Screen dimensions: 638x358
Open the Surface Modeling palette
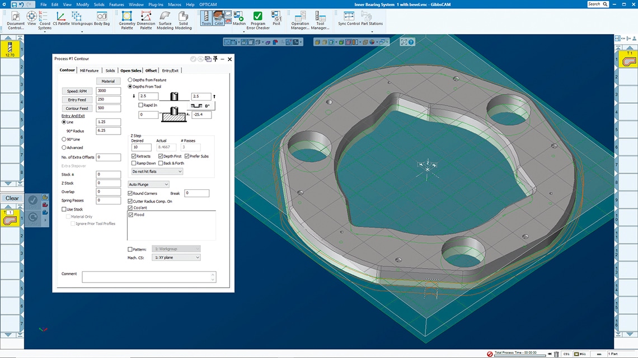pyautogui.click(x=165, y=17)
